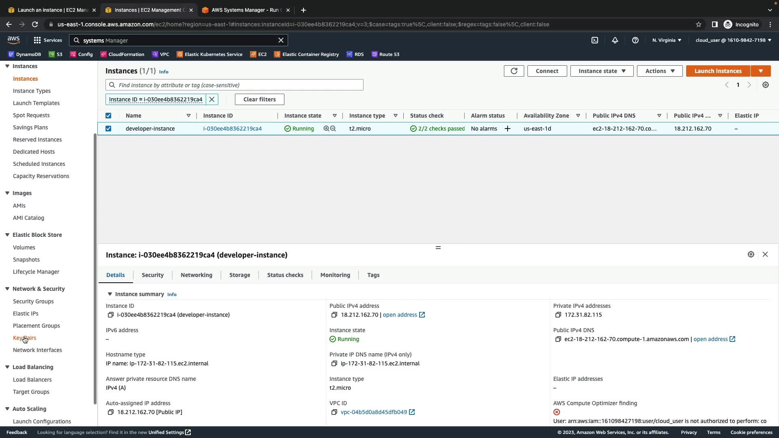Click the Connect button
This screenshot has height=438, width=779.
pyautogui.click(x=547, y=71)
